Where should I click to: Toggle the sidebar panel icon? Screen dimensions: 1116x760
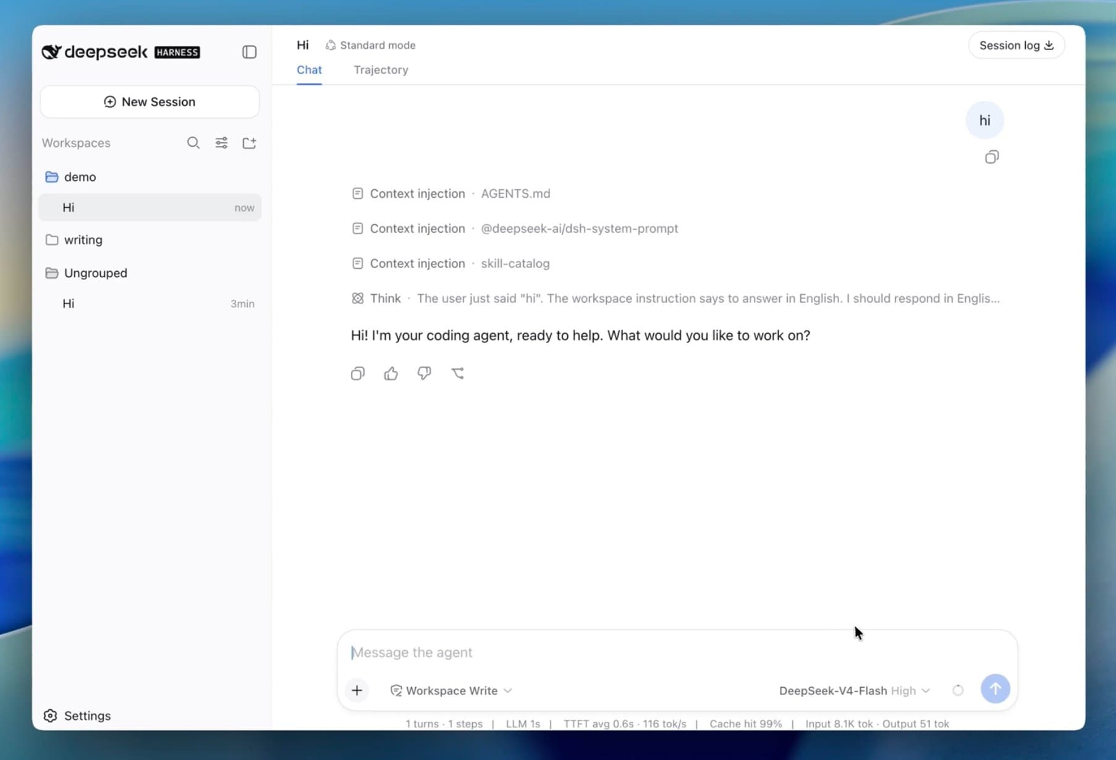249,52
